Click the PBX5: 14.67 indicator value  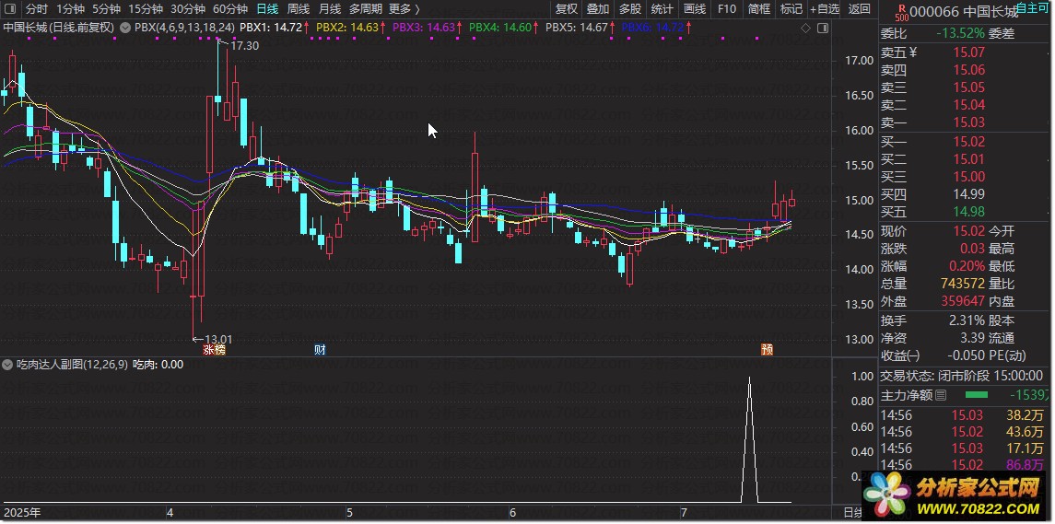577,28
